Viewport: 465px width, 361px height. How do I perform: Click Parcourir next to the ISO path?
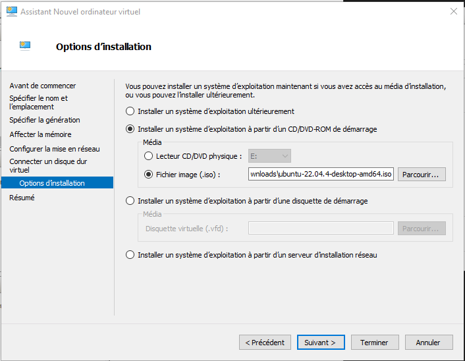click(422, 175)
